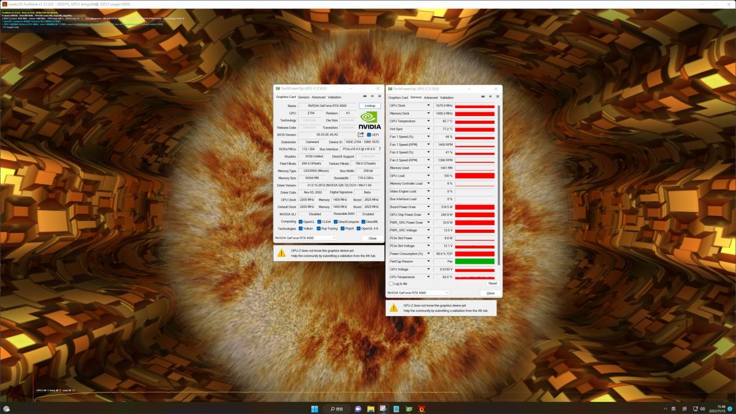Image resolution: width=736 pixels, height=414 pixels.
Task: Open GPU-Z settings via the gear icon
Action: tap(372, 96)
